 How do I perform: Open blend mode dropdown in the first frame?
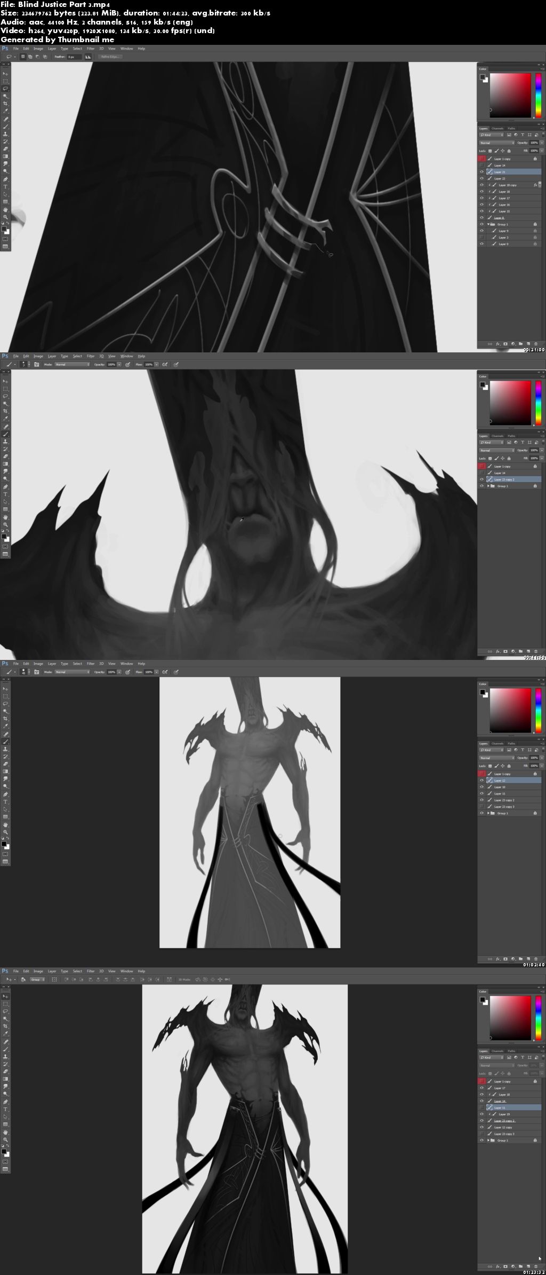pyautogui.click(x=497, y=143)
